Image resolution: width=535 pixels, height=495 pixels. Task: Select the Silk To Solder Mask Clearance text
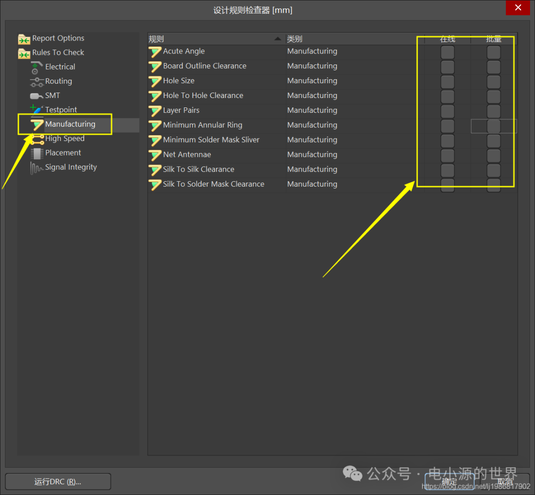click(214, 184)
